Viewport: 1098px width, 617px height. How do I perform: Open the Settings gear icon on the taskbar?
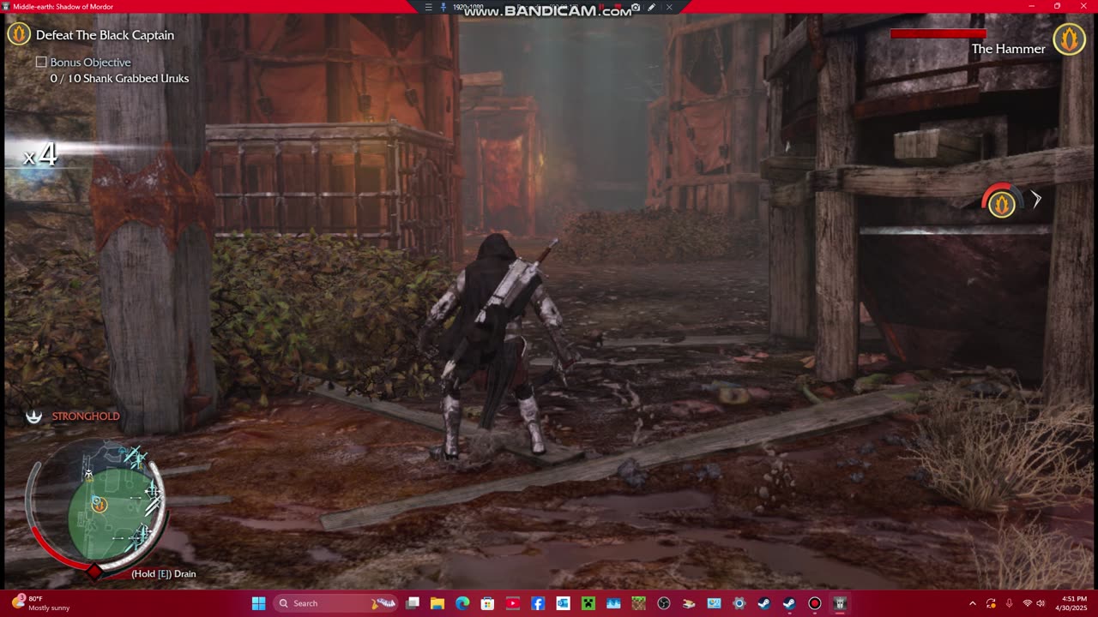pos(739,603)
